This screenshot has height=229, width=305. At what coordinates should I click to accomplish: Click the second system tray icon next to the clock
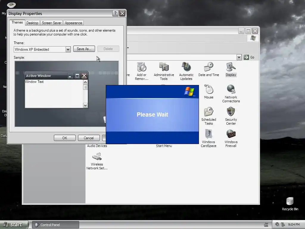pos(283,225)
